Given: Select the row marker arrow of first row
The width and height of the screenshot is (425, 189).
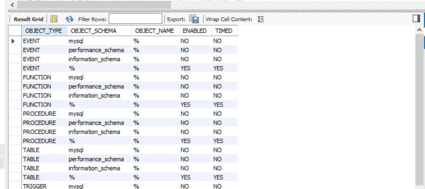Looking at the screenshot, I should pyautogui.click(x=13, y=41).
